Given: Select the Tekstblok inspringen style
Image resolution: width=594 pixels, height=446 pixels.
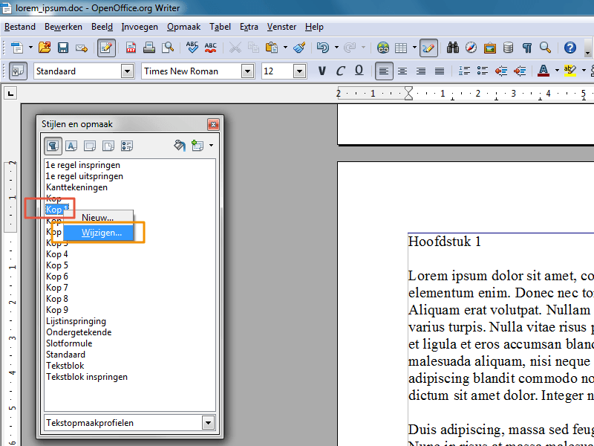Looking at the screenshot, I should (x=87, y=377).
